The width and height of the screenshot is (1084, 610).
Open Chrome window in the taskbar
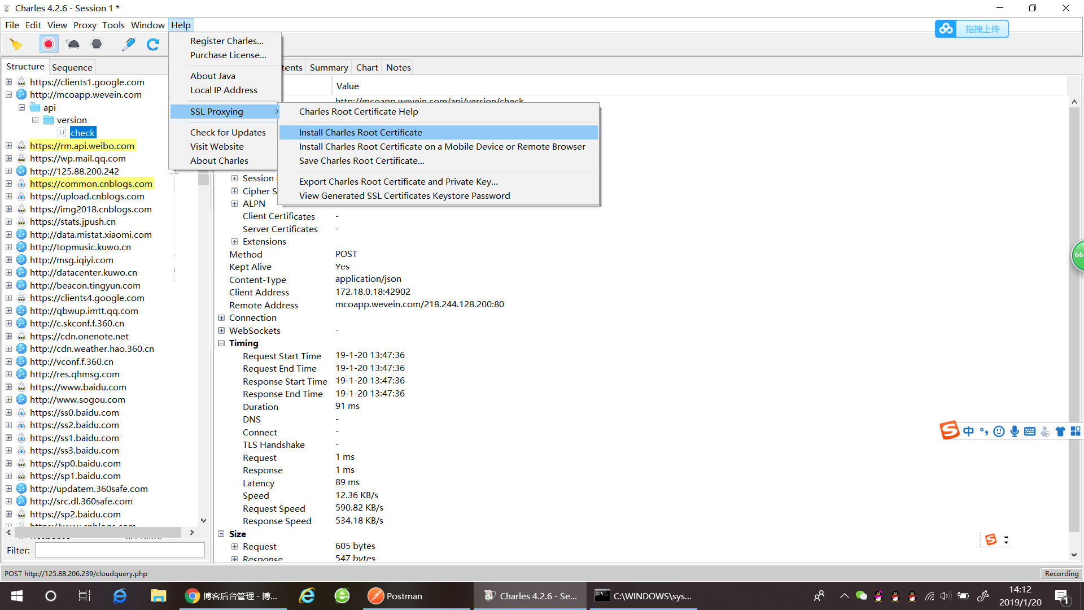pos(234,596)
